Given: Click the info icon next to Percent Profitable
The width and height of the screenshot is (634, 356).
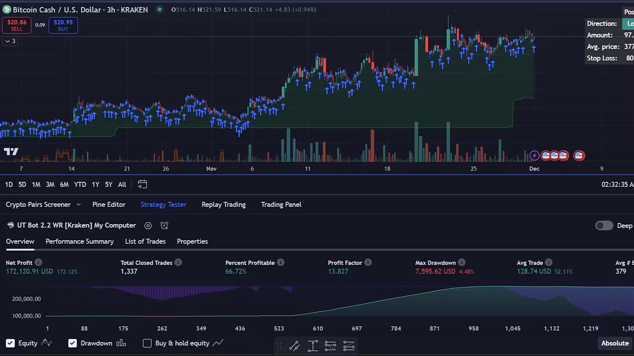Looking at the screenshot, I should point(281,262).
